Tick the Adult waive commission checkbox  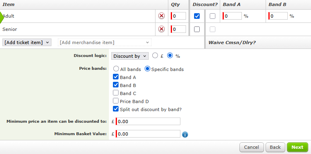tap(213, 16)
